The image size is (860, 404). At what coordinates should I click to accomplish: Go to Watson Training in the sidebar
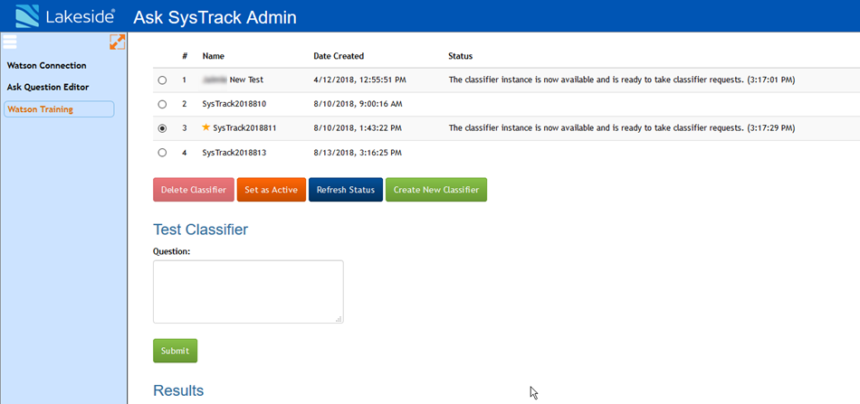(59, 109)
